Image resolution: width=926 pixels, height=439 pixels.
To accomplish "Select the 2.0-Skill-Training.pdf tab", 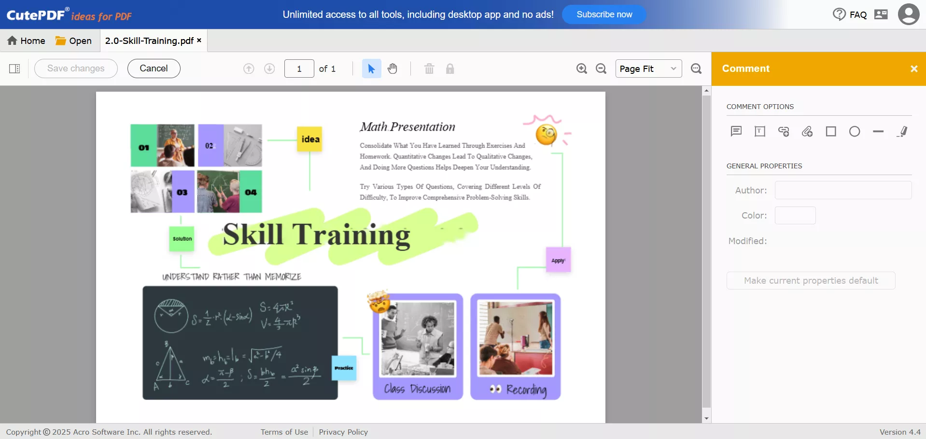I will point(148,41).
